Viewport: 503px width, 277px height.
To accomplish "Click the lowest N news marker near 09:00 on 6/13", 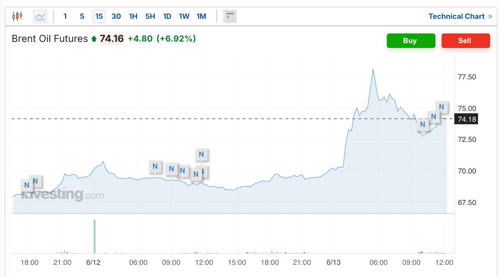I will coord(422,124).
